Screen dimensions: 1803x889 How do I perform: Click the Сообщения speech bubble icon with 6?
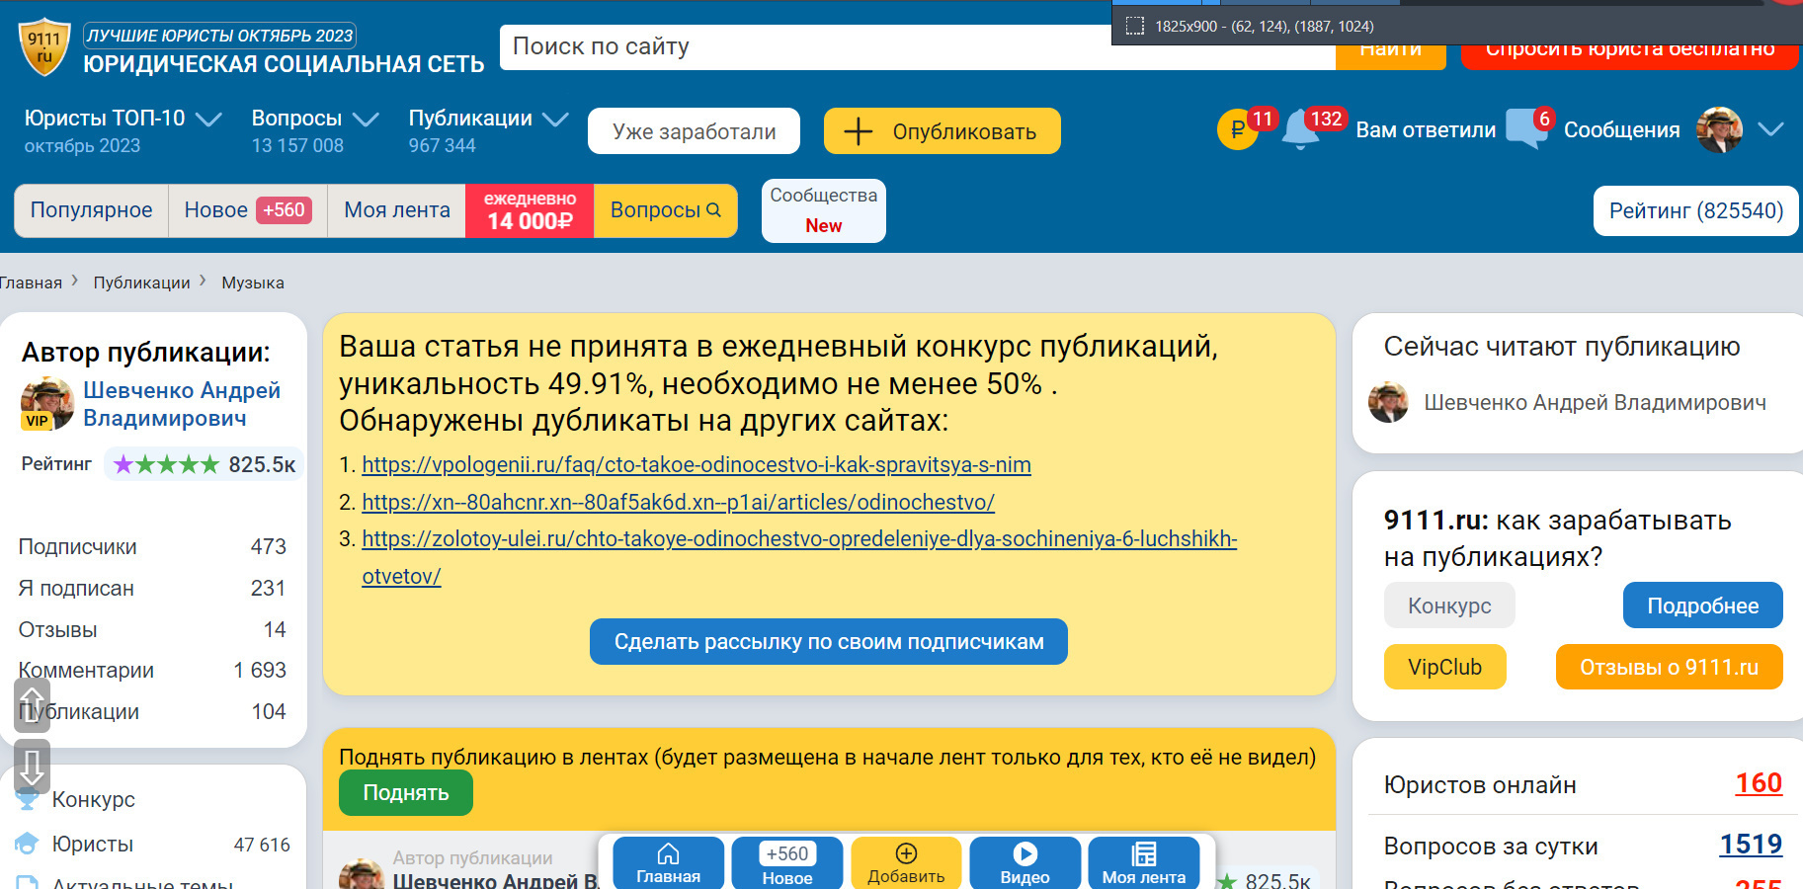coord(1526,127)
